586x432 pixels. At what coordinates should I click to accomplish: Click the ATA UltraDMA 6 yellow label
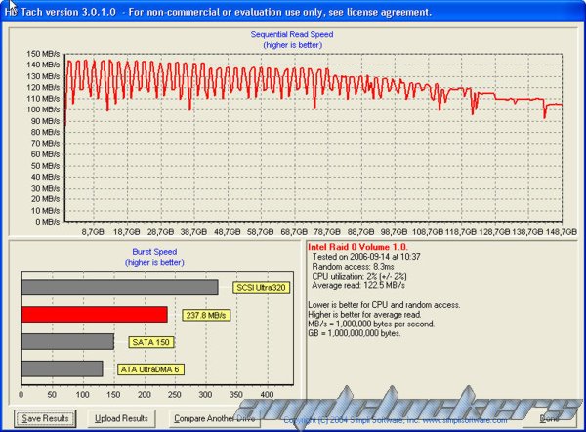[151, 369]
